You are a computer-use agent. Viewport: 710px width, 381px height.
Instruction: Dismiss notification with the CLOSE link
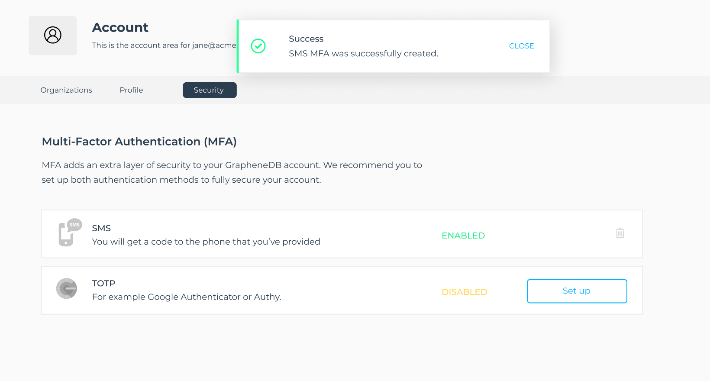pyautogui.click(x=521, y=46)
